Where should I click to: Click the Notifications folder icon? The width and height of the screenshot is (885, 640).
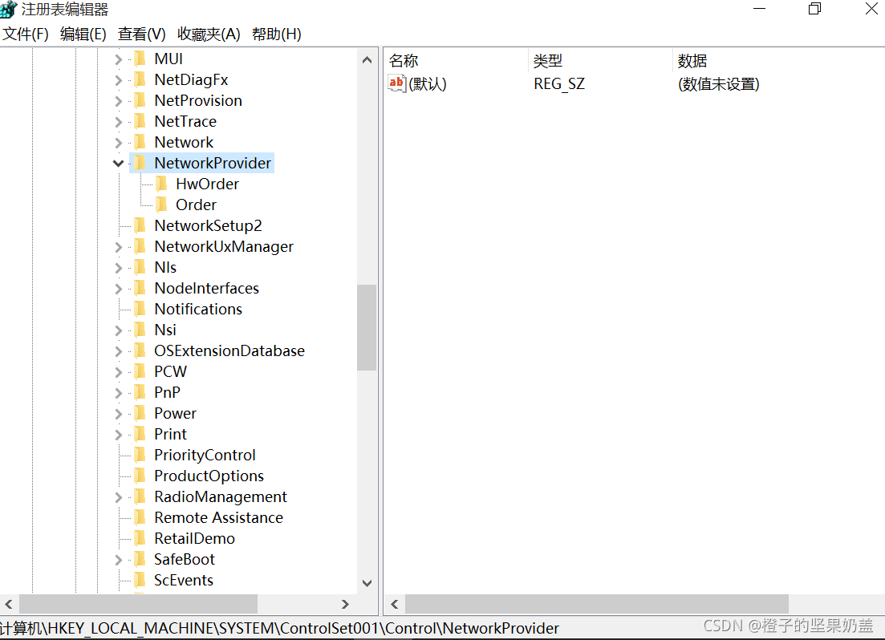click(140, 310)
